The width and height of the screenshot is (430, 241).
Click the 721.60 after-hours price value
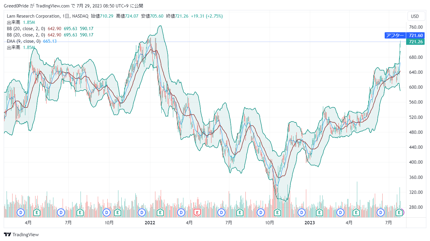tap(416, 36)
